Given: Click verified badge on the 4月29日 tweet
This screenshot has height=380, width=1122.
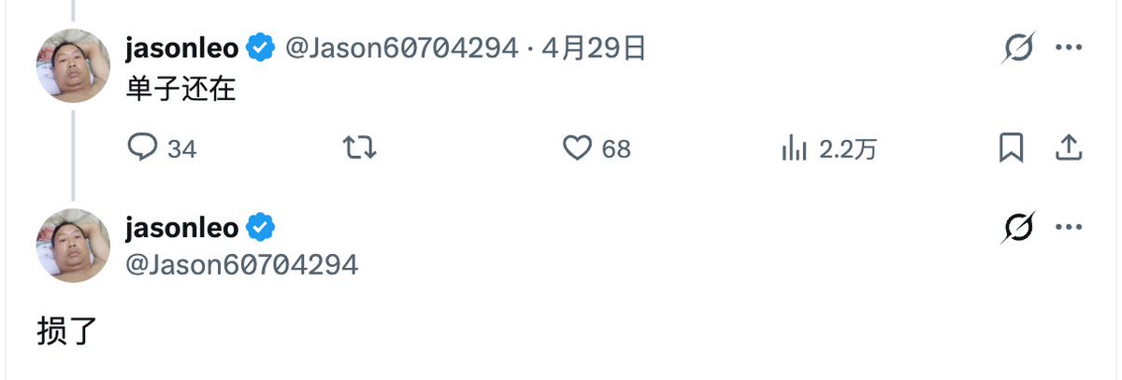Looking at the screenshot, I should (x=260, y=48).
